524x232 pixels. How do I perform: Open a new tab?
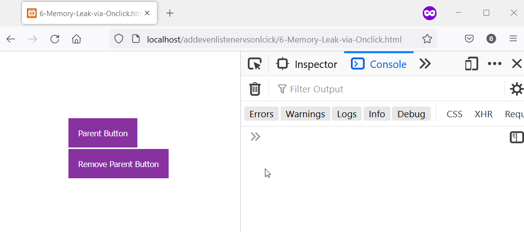170,13
